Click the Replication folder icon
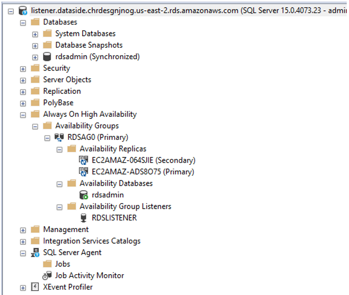 35,91
